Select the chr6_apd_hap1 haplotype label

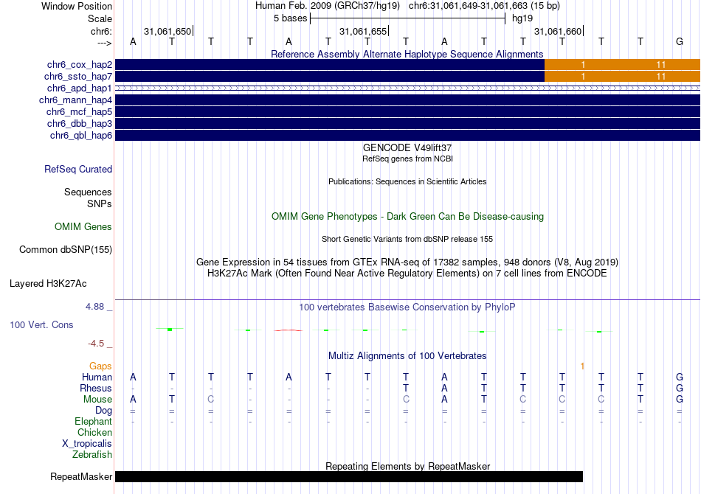pyautogui.click(x=80, y=88)
